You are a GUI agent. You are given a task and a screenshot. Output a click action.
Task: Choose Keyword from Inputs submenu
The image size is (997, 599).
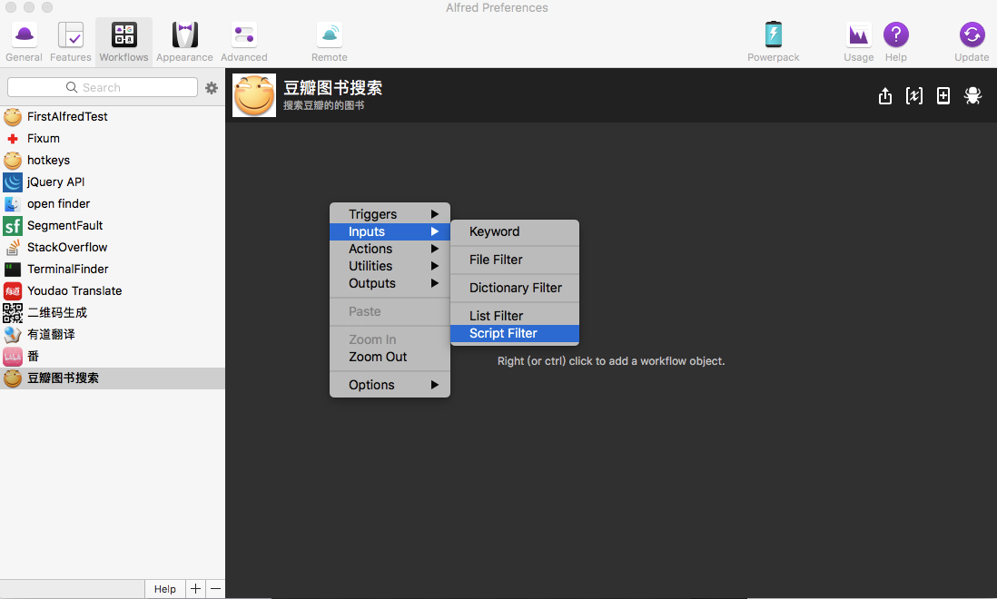pos(515,231)
